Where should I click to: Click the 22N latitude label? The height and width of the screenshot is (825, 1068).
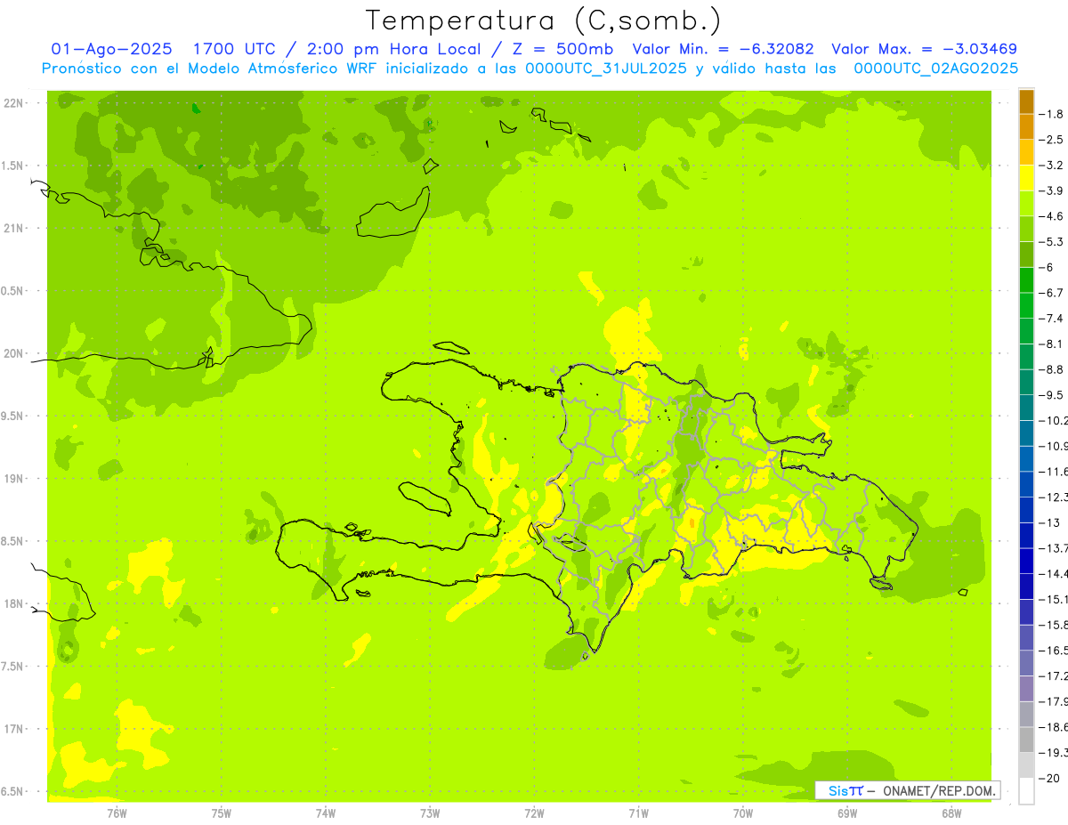click(x=13, y=103)
